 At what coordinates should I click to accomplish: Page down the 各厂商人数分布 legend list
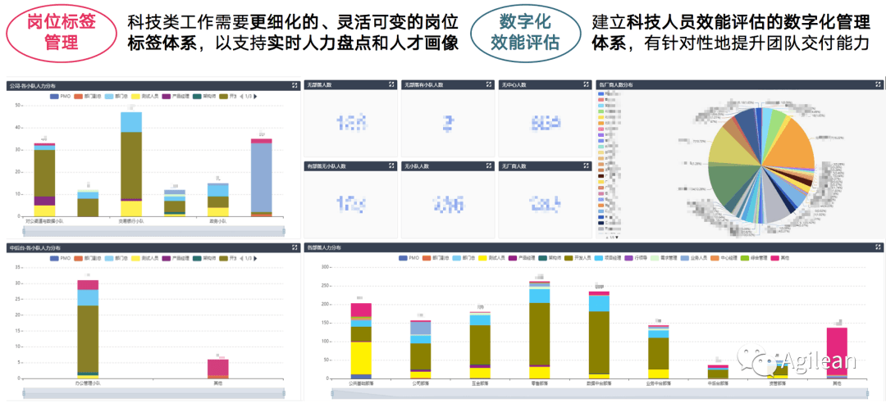coord(617,238)
